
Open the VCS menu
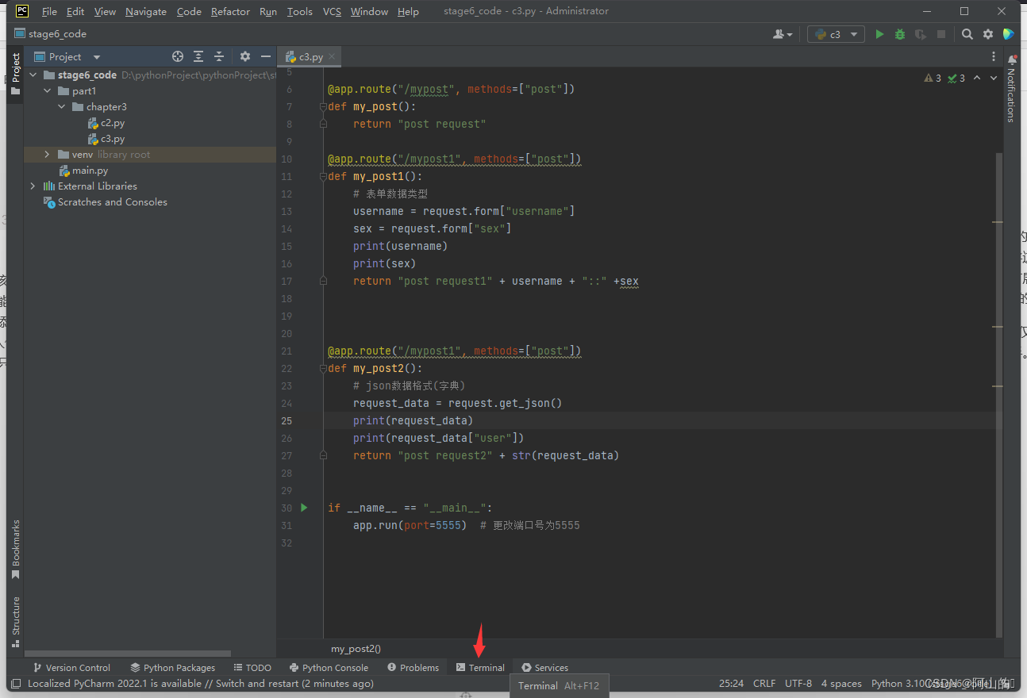(x=333, y=12)
